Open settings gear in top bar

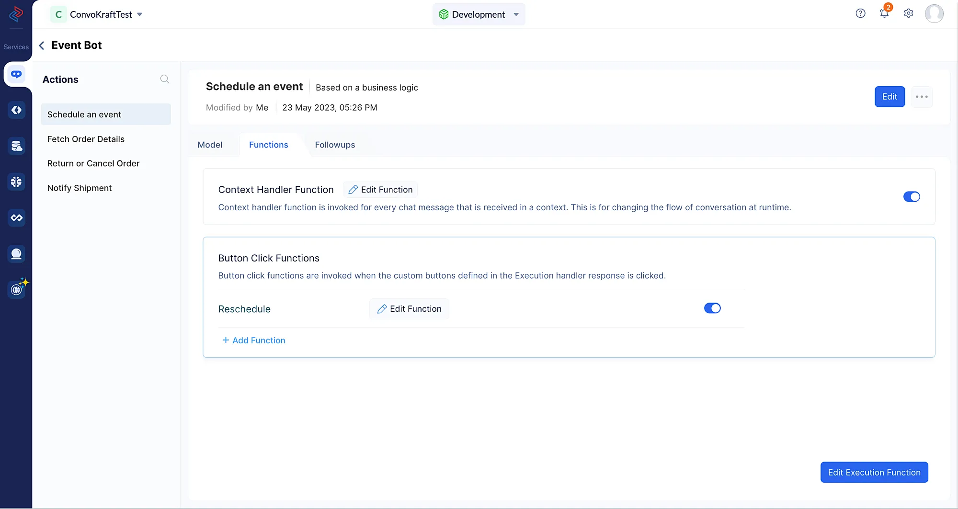click(x=908, y=13)
